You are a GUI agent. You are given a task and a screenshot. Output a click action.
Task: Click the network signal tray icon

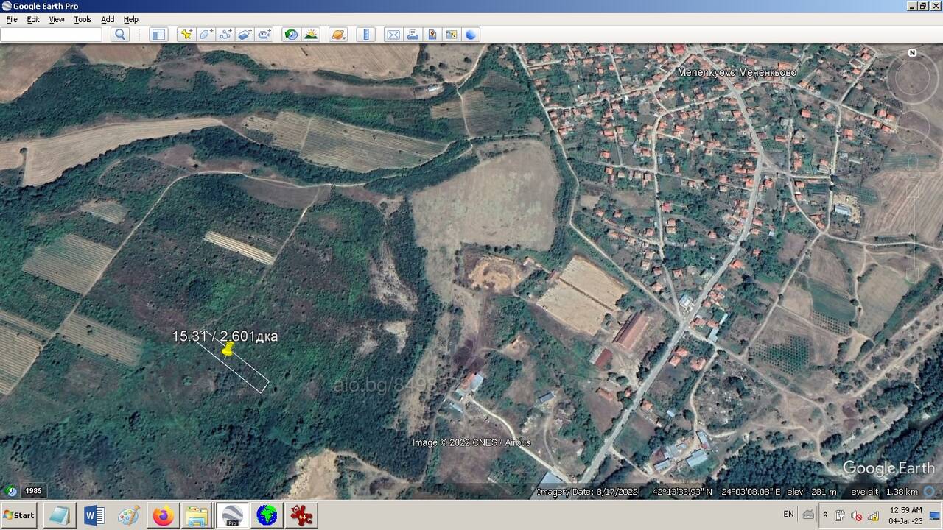coord(874,515)
